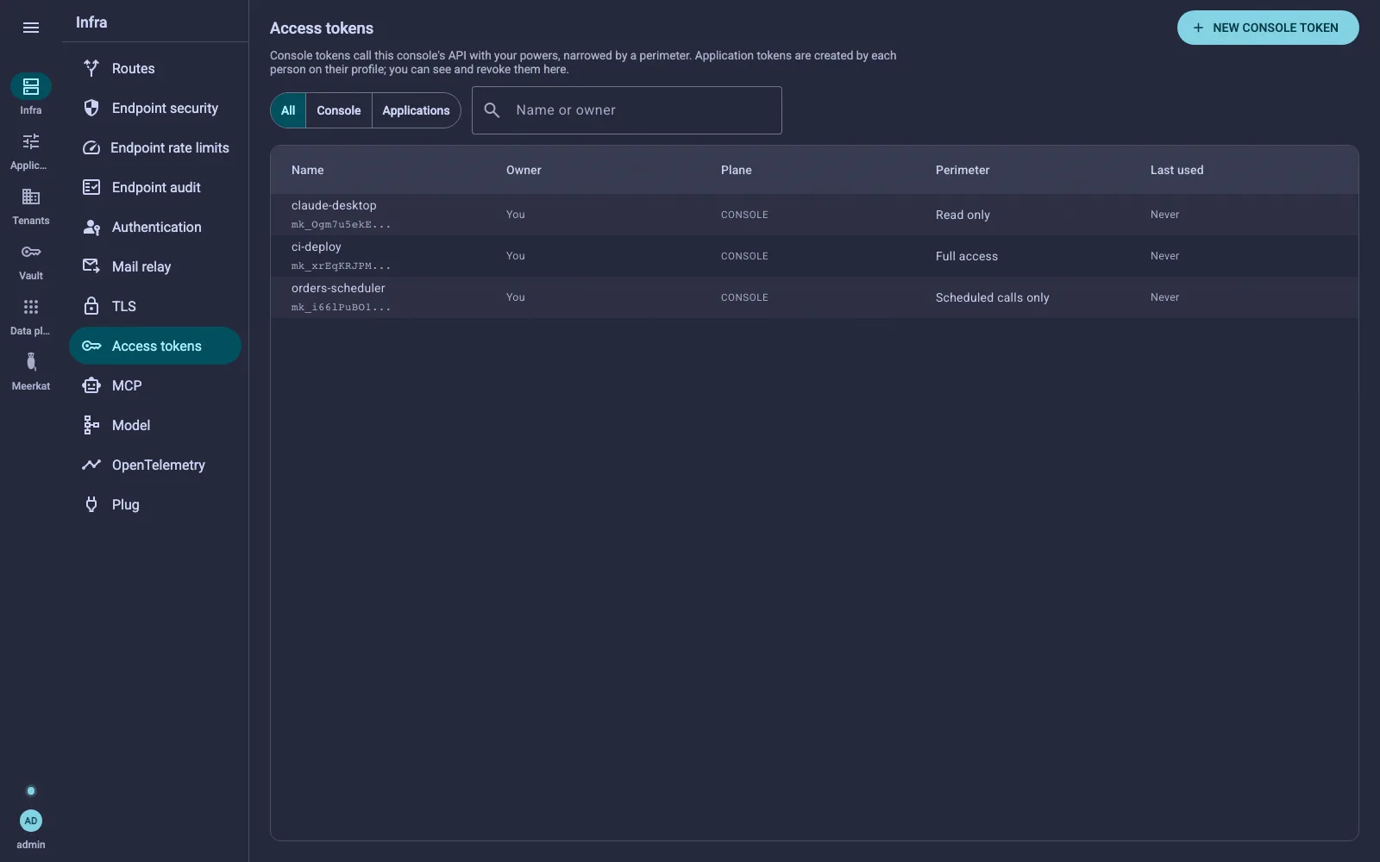
Task: Open the Meerkat icon
Action: [x=31, y=362]
